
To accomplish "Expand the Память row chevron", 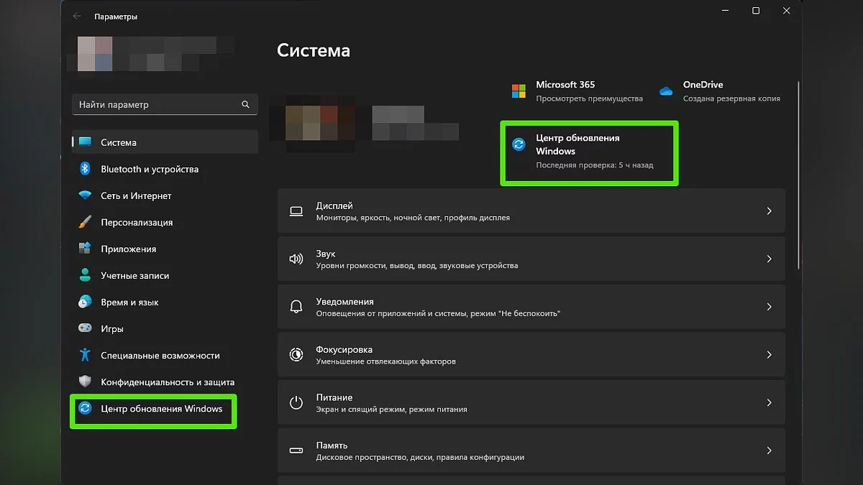I will tap(769, 451).
